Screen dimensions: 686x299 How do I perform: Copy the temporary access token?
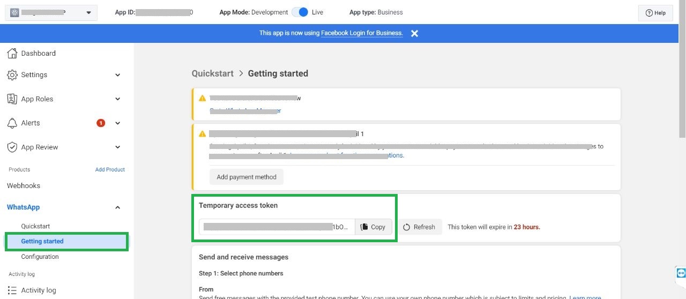tap(373, 227)
